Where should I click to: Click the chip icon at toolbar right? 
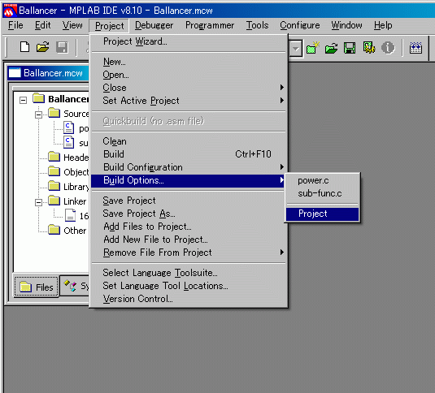click(x=415, y=48)
